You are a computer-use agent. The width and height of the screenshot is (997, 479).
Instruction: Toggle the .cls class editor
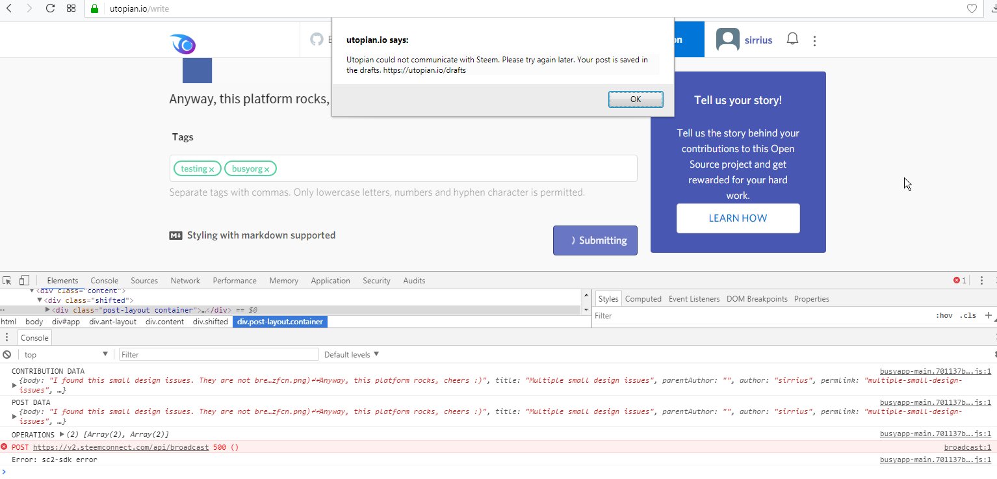click(968, 315)
